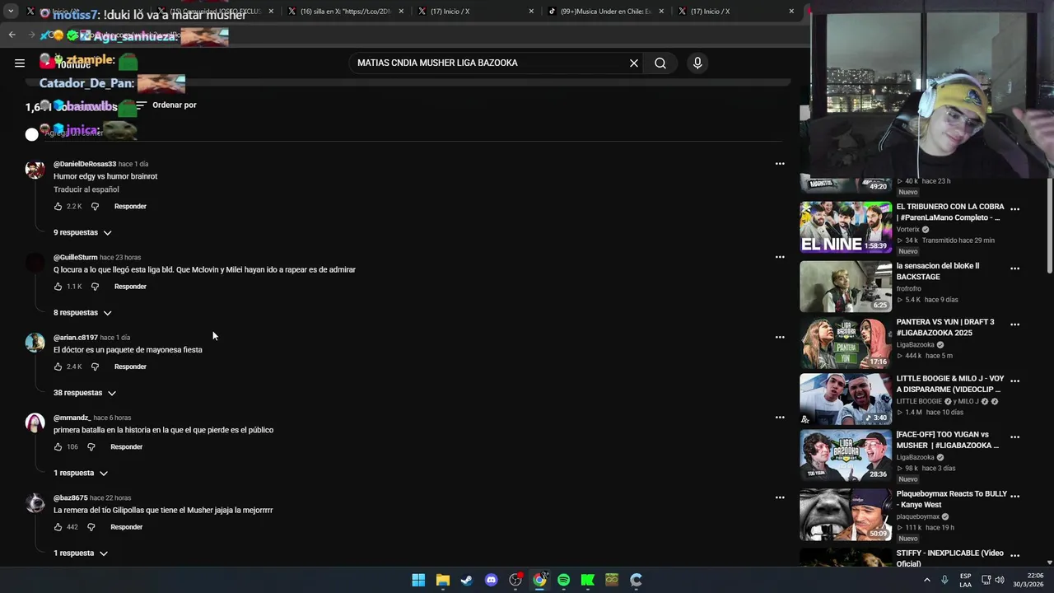
Task: Click Responder on @DanielDeRosas33 comment
Action: click(x=130, y=207)
